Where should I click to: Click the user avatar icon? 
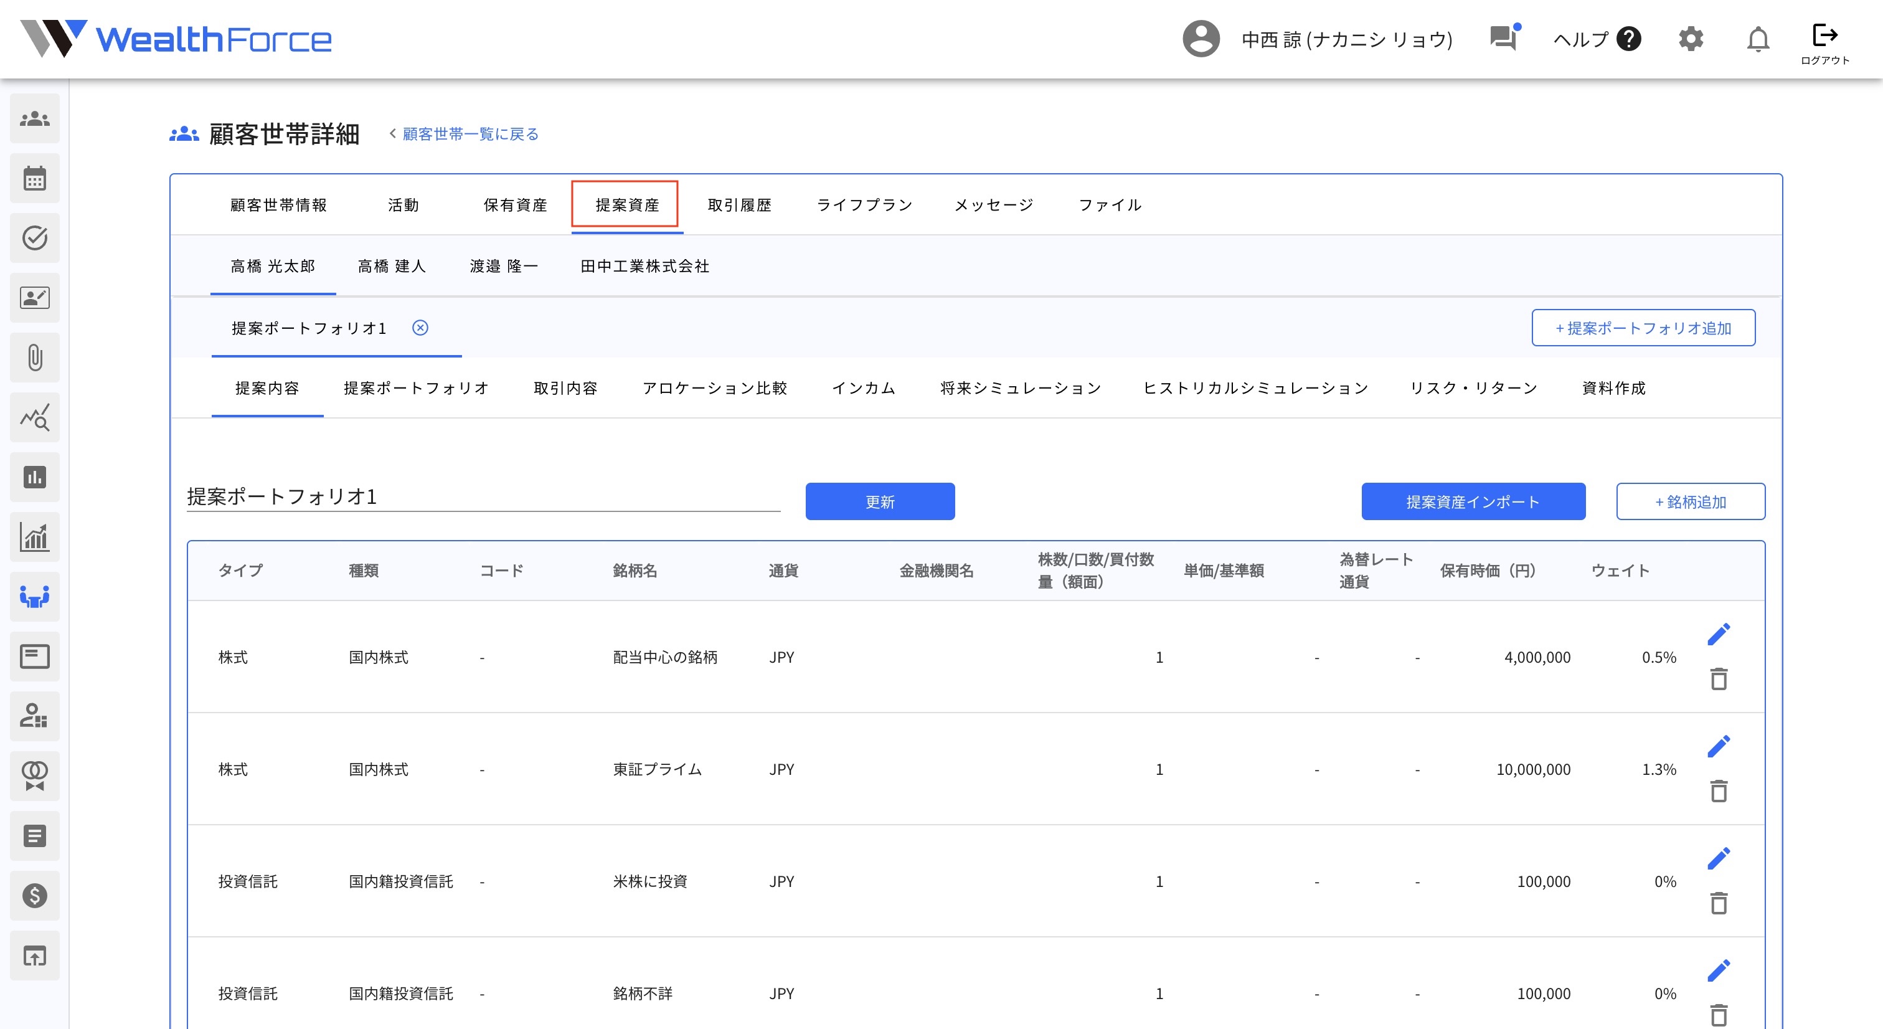pyautogui.click(x=1201, y=39)
